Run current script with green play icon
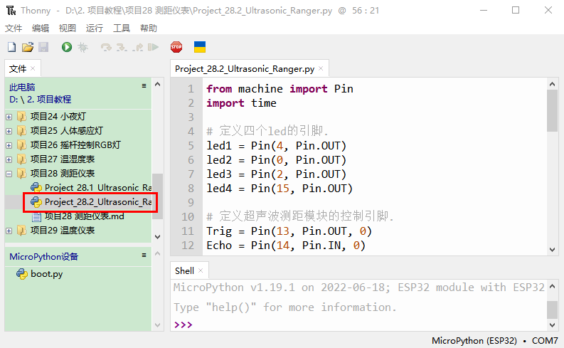Viewport: 564px width, 348px height. coord(66,47)
